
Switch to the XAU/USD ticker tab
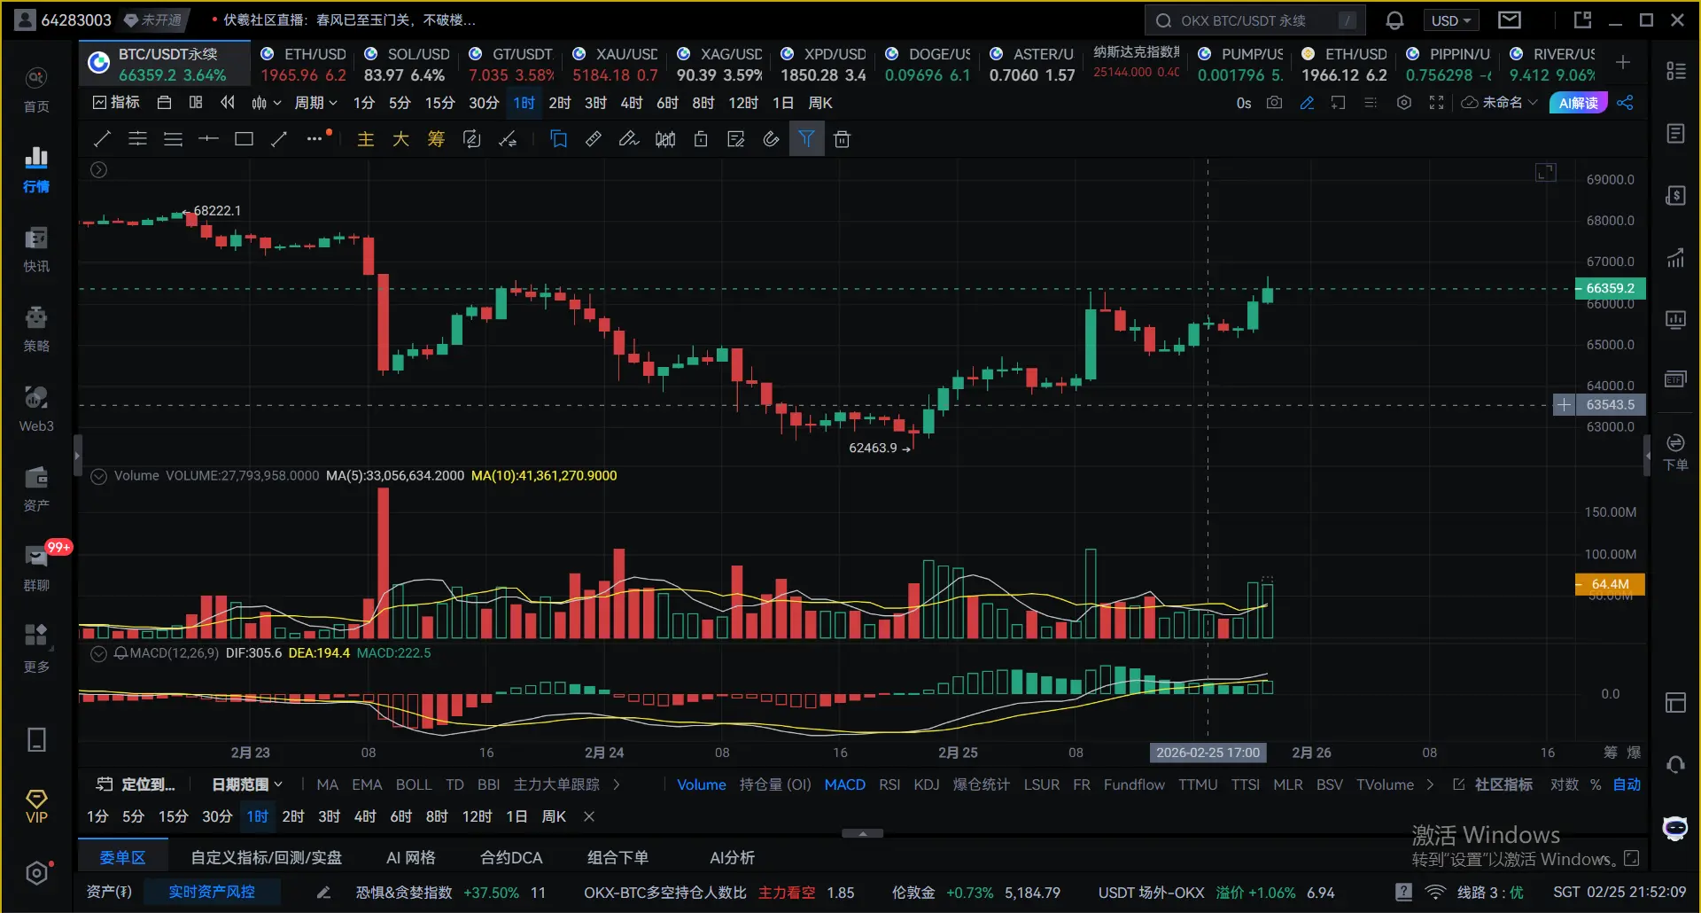click(615, 64)
